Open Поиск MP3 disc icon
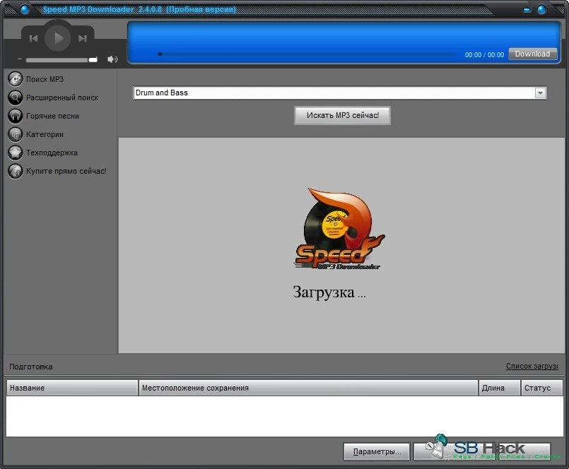 tap(16, 79)
